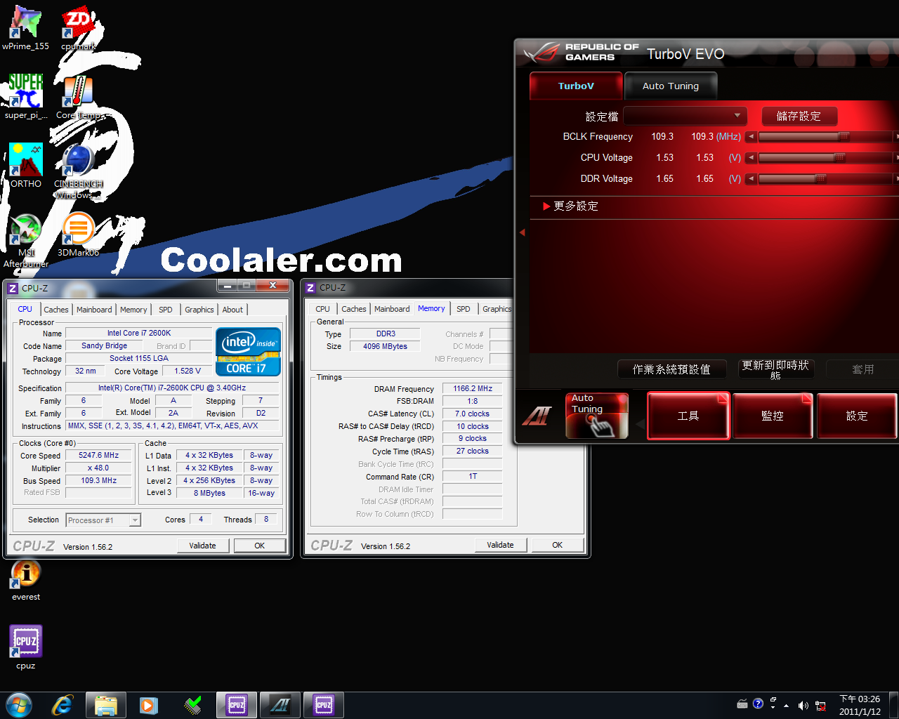Expand the 更多設定 more settings section
The height and width of the screenshot is (719, 899).
coord(570,206)
